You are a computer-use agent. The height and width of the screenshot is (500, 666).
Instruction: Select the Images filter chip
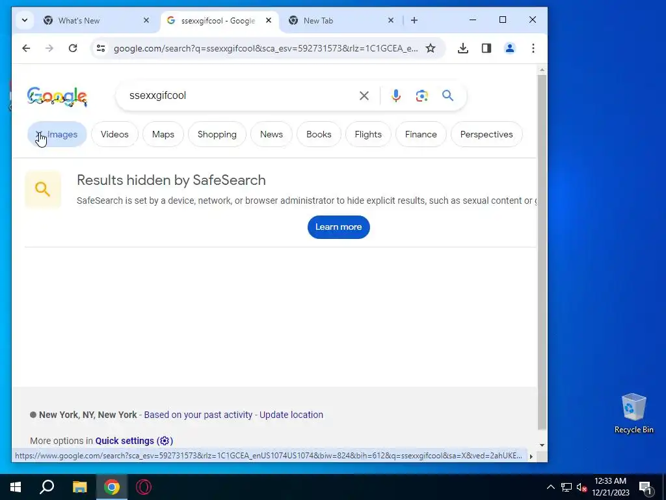click(x=57, y=134)
